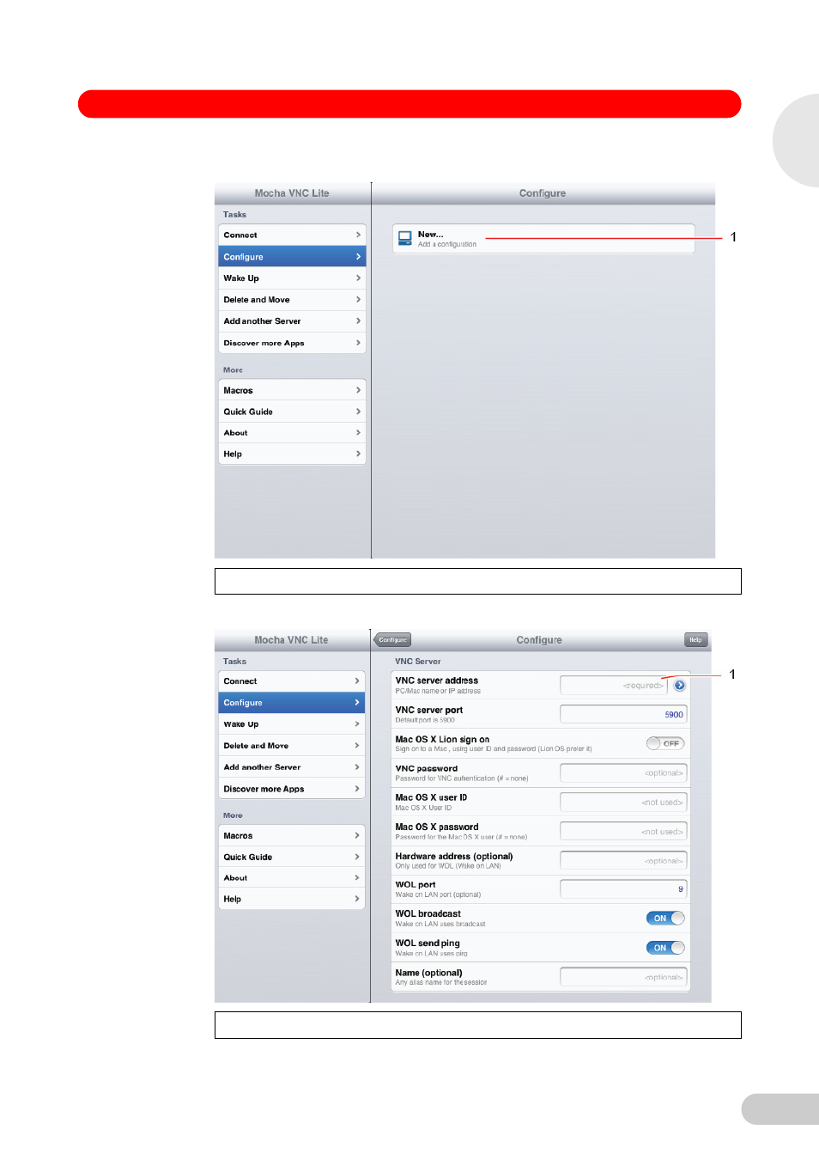Viewport: 819px width, 1160px height.
Task: Tap the Configure back button in VNC Server screen
Action: coord(392,640)
